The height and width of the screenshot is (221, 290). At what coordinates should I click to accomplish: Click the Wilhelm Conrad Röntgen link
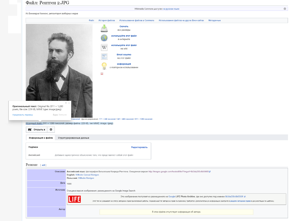[x=87, y=175]
